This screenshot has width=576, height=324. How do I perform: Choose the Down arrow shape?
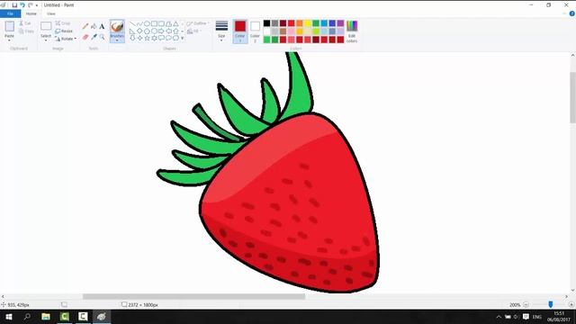(132, 38)
